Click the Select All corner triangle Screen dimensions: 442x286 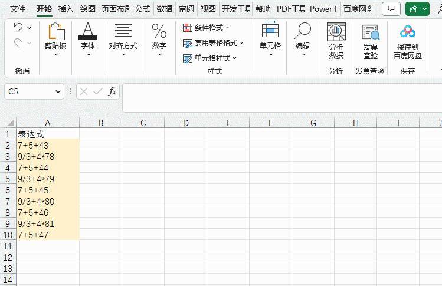point(11,123)
